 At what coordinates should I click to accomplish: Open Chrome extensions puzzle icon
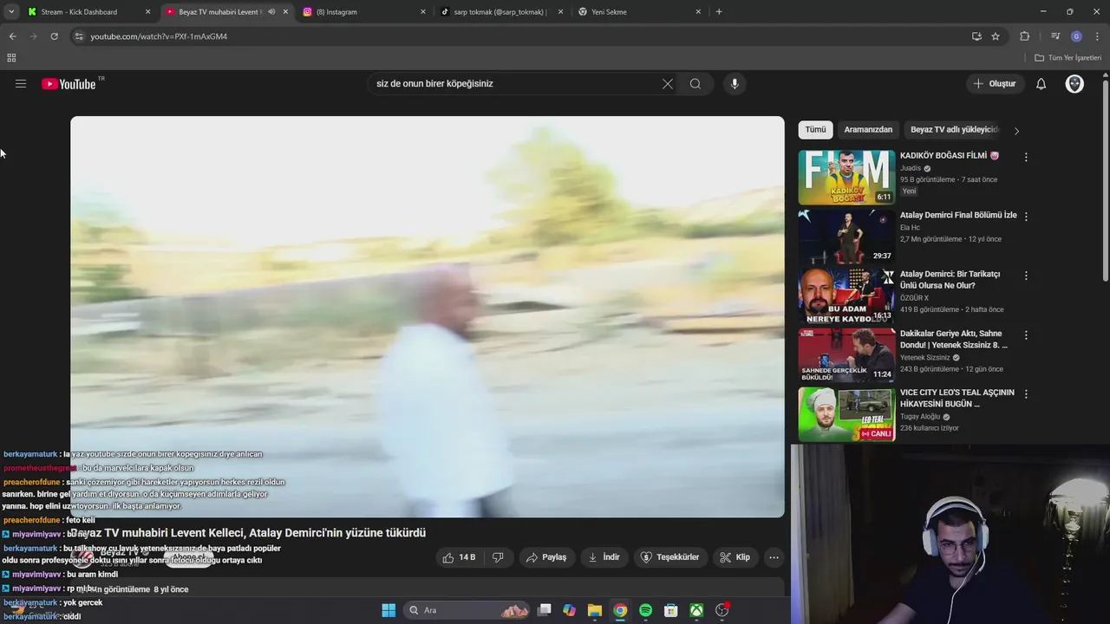pos(1024,36)
